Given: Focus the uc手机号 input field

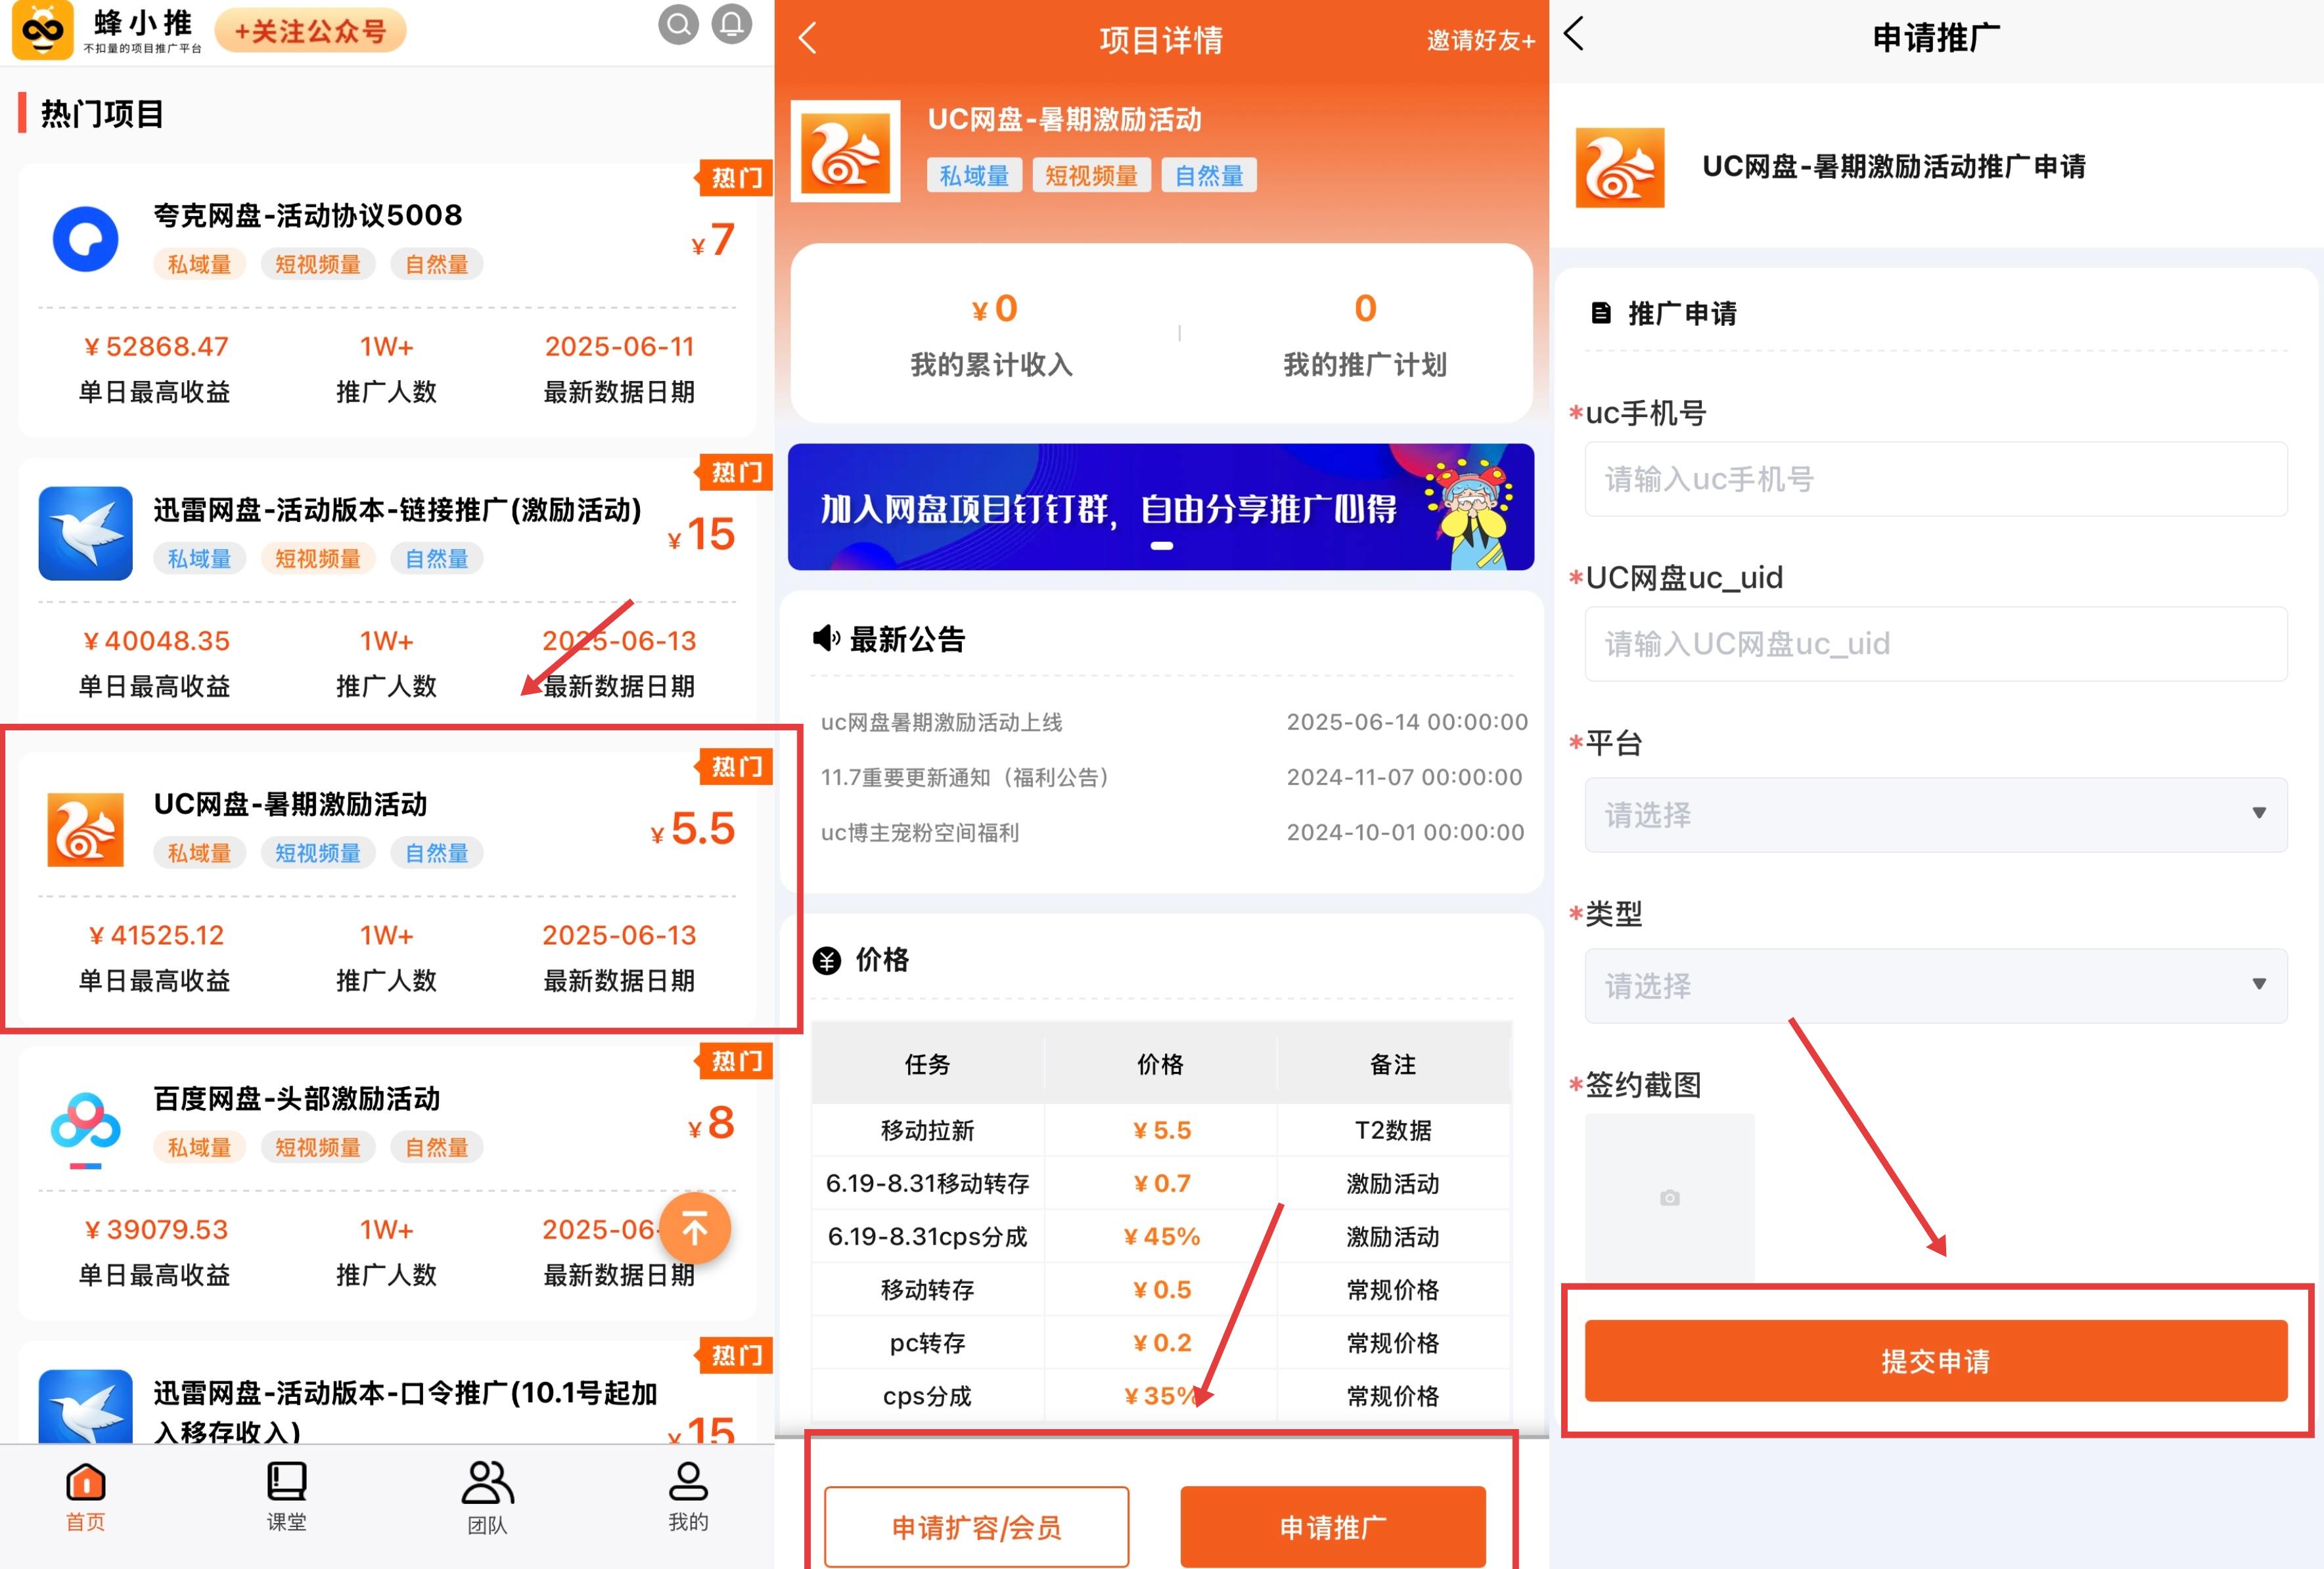Looking at the screenshot, I should coord(1935,479).
